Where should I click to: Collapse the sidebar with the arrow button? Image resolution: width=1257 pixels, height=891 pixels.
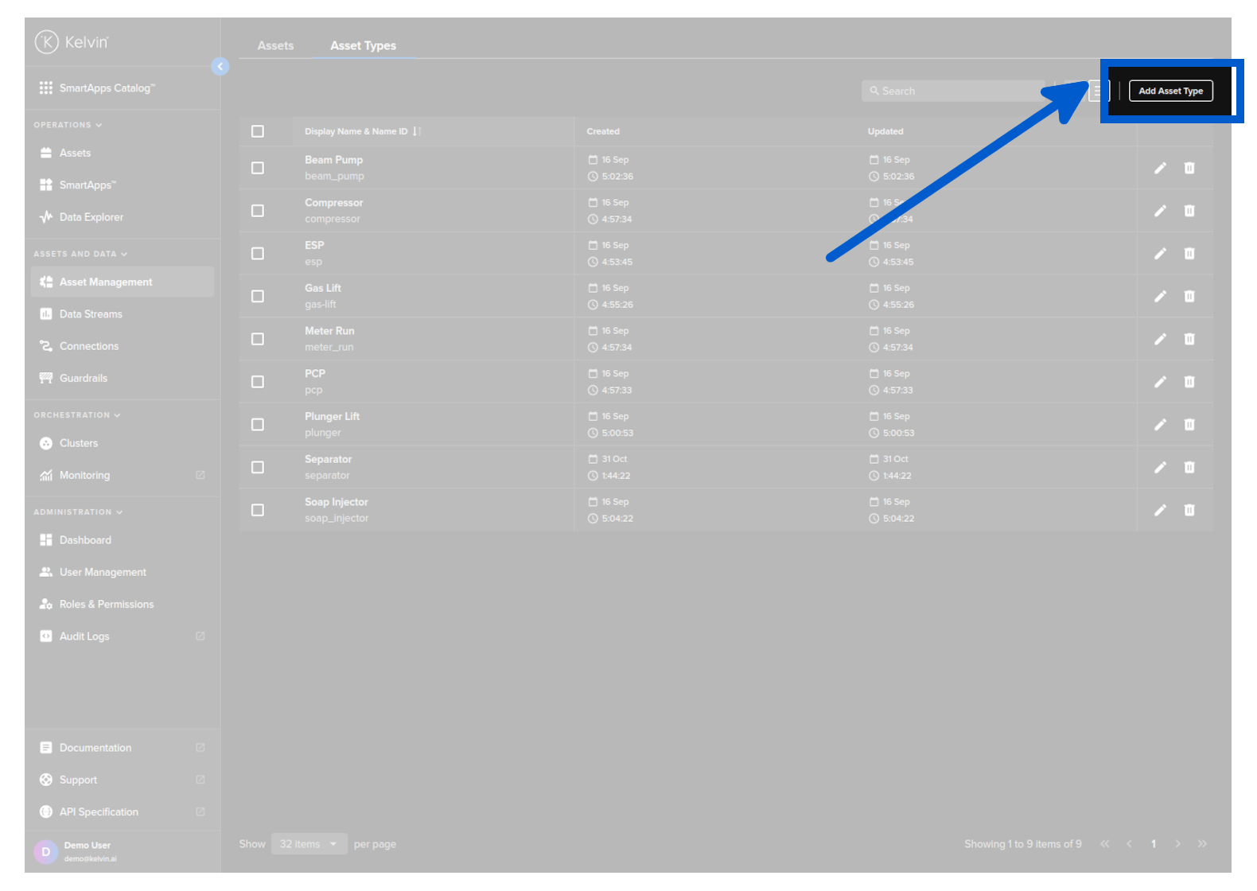[220, 67]
